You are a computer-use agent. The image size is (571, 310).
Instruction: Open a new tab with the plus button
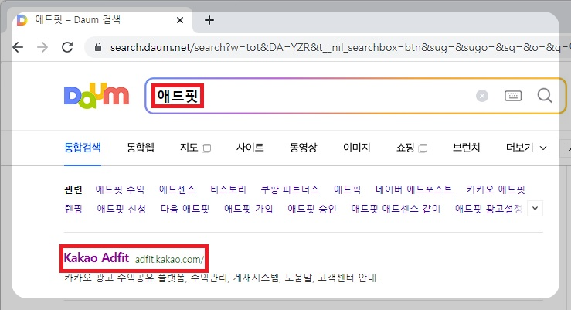pyautogui.click(x=209, y=20)
